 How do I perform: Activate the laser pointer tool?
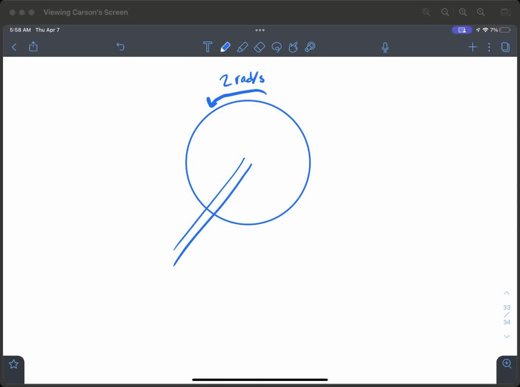[x=310, y=47]
